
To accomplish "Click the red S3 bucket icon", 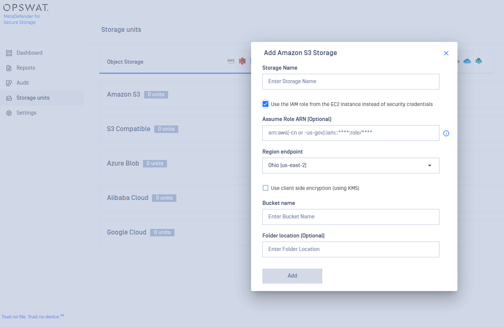I will click(242, 61).
